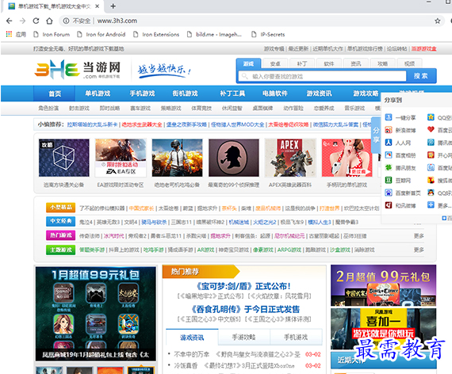Open the Iron for Android bookmark
The height and width of the screenshot is (374, 452).
[102, 34]
